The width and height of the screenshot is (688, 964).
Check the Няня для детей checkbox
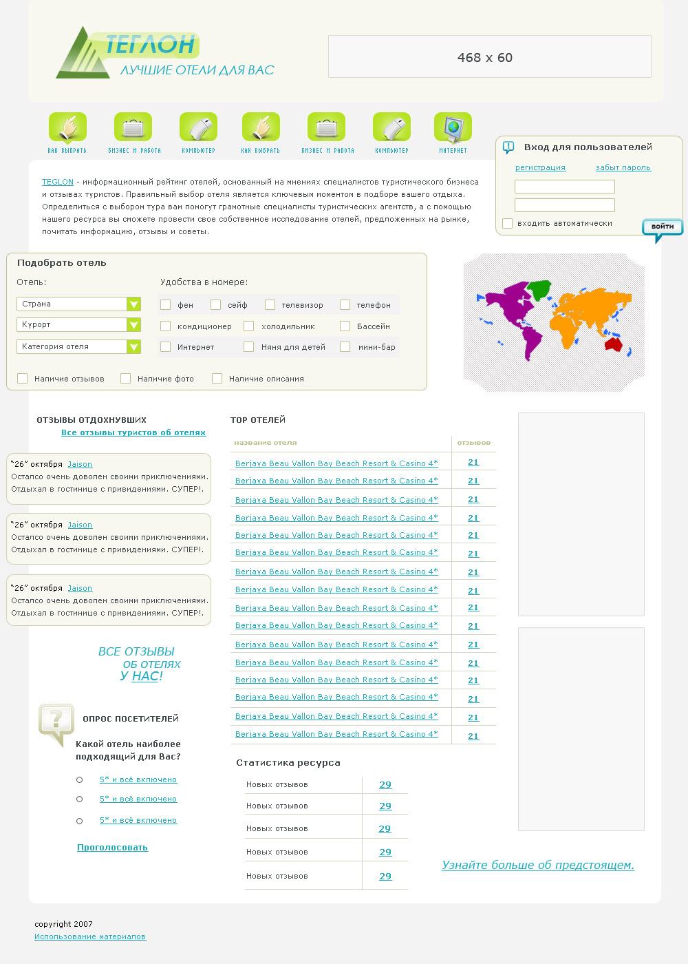tap(248, 347)
